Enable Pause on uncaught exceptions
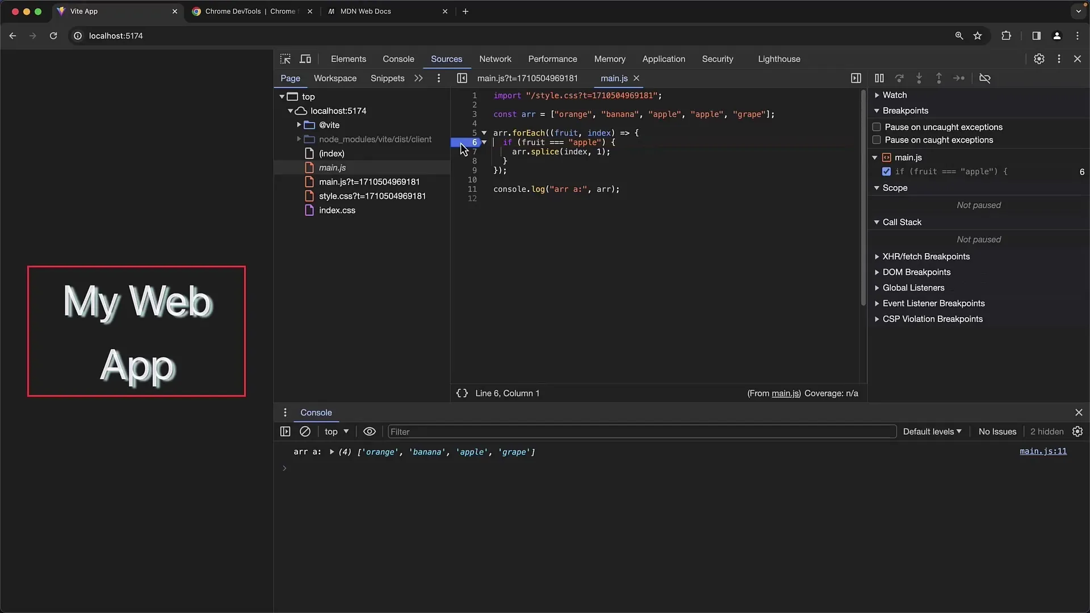This screenshot has width=1090, height=613. pos(877,127)
